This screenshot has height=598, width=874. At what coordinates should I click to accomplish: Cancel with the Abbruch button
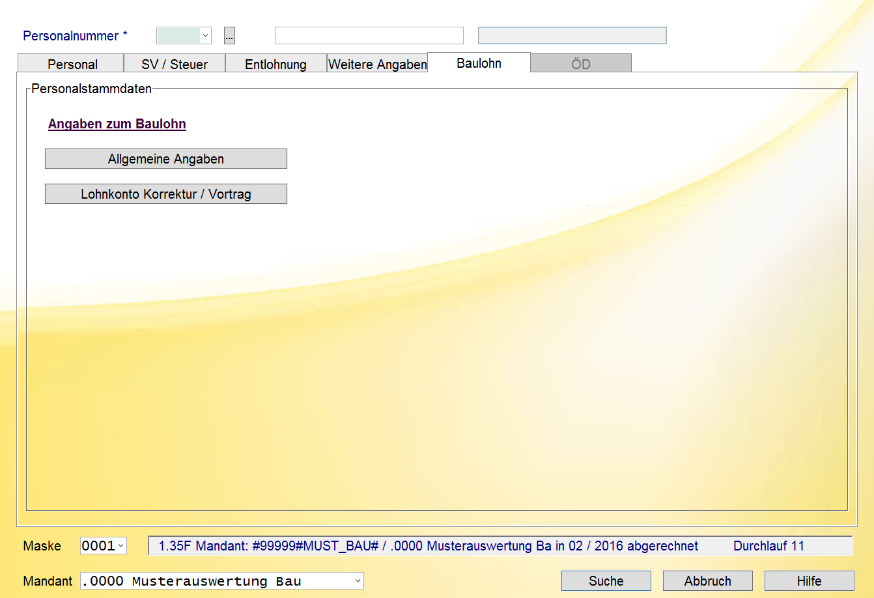click(708, 581)
